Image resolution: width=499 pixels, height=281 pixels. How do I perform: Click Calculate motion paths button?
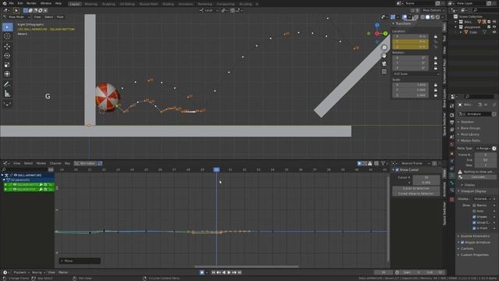478,177
